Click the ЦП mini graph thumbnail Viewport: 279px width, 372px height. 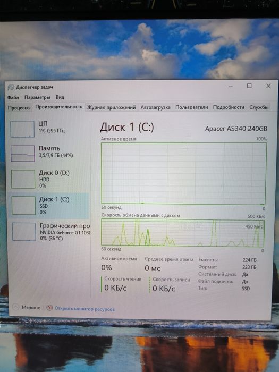tap(22, 129)
